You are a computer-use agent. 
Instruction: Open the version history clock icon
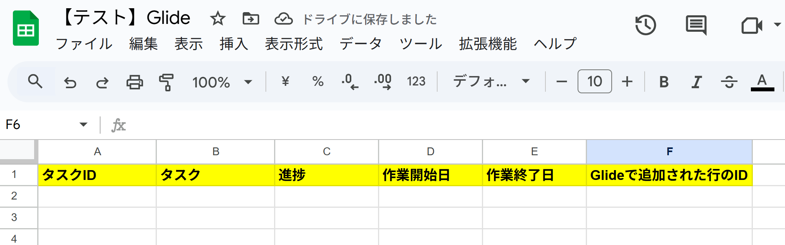pyautogui.click(x=645, y=25)
